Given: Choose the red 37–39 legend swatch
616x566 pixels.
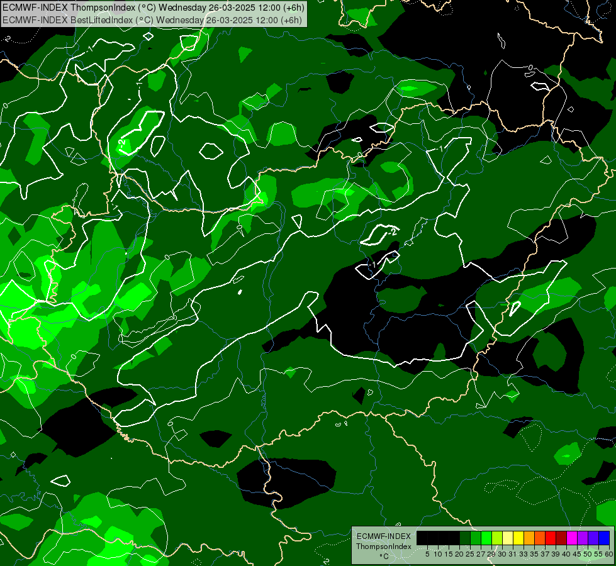Looking at the screenshot, I should click(550, 538).
